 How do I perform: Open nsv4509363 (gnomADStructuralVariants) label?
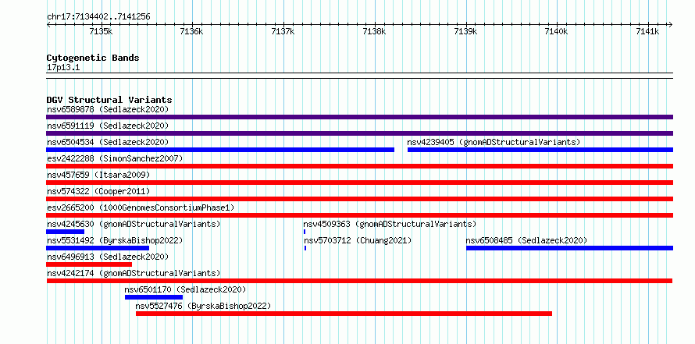tap(390, 224)
